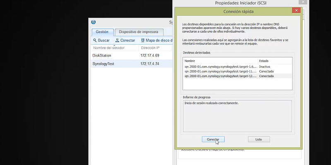Click the Conectar button in Conexión rápida

point(213,139)
